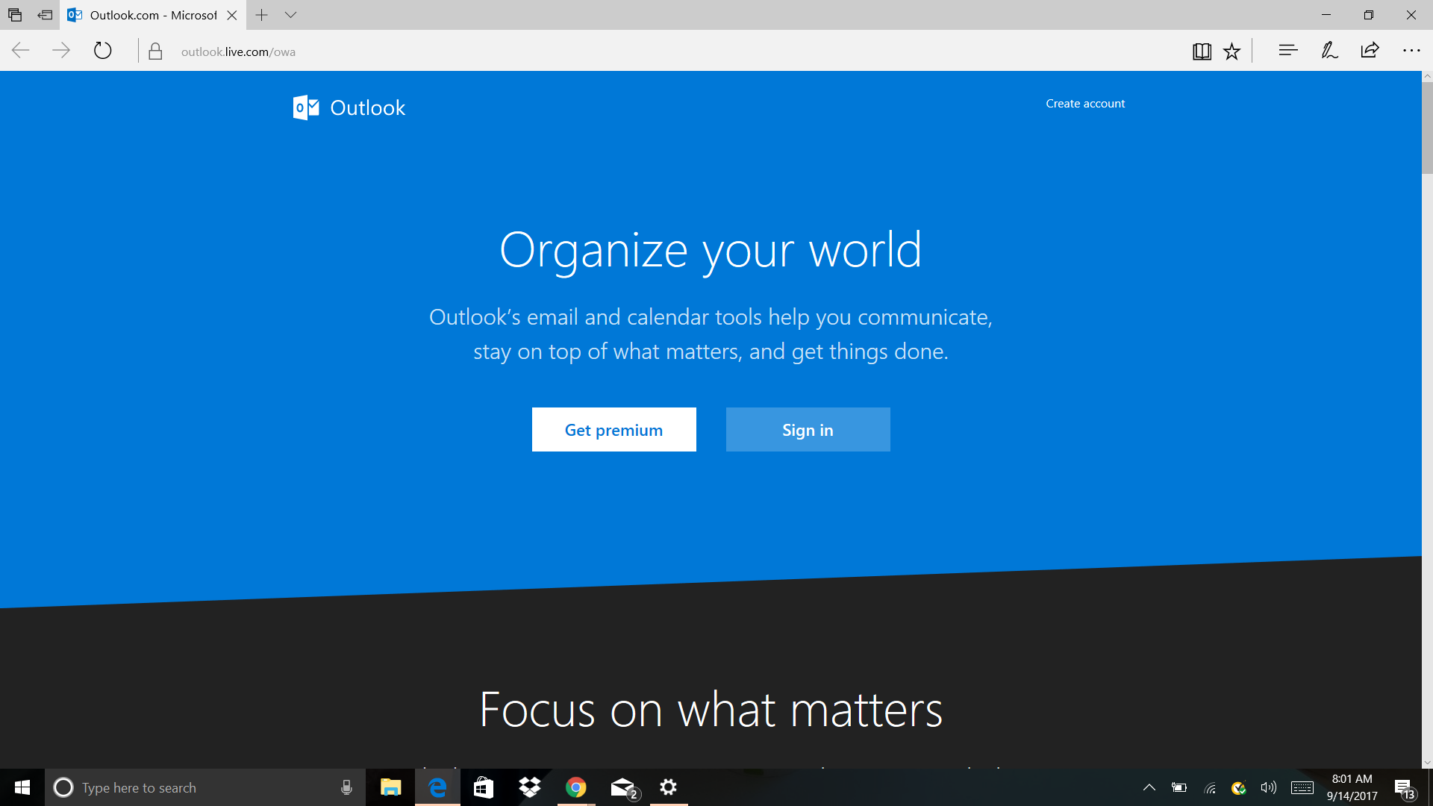This screenshot has width=1433, height=806.
Task: Expand hidden system tray icons
Action: (1149, 787)
